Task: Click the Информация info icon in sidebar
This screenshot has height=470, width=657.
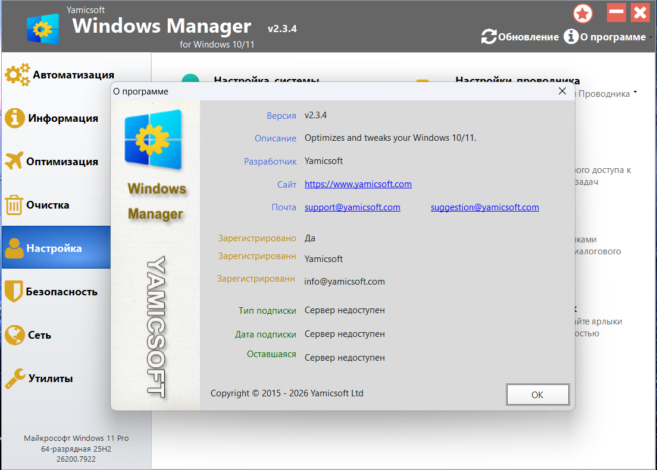Action: (15, 118)
